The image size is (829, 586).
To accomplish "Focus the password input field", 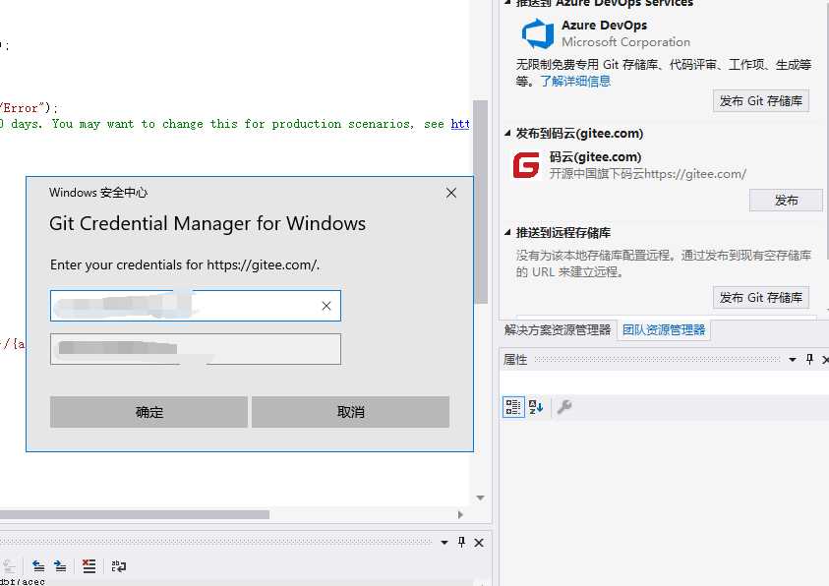I will point(196,349).
